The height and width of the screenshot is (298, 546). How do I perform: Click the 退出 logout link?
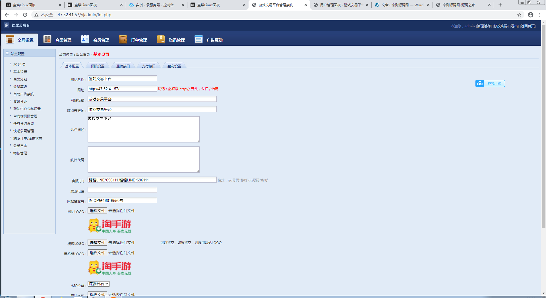[x=514, y=26]
